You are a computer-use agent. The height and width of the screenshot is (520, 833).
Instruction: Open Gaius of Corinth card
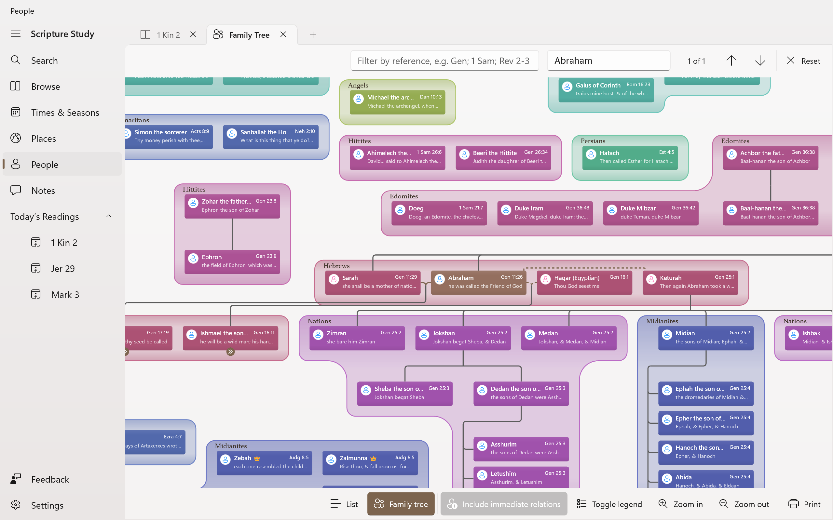[606, 90]
